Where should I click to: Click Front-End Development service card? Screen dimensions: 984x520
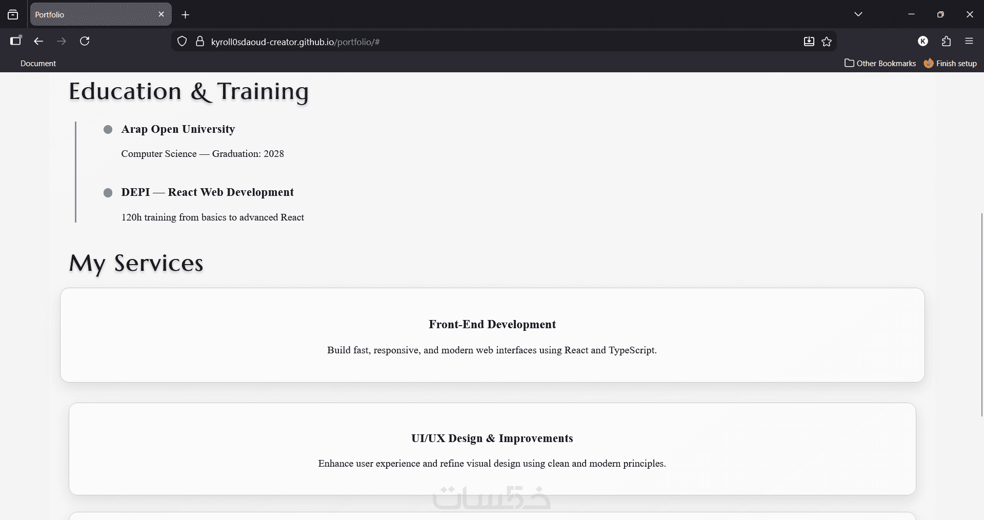[x=492, y=335]
